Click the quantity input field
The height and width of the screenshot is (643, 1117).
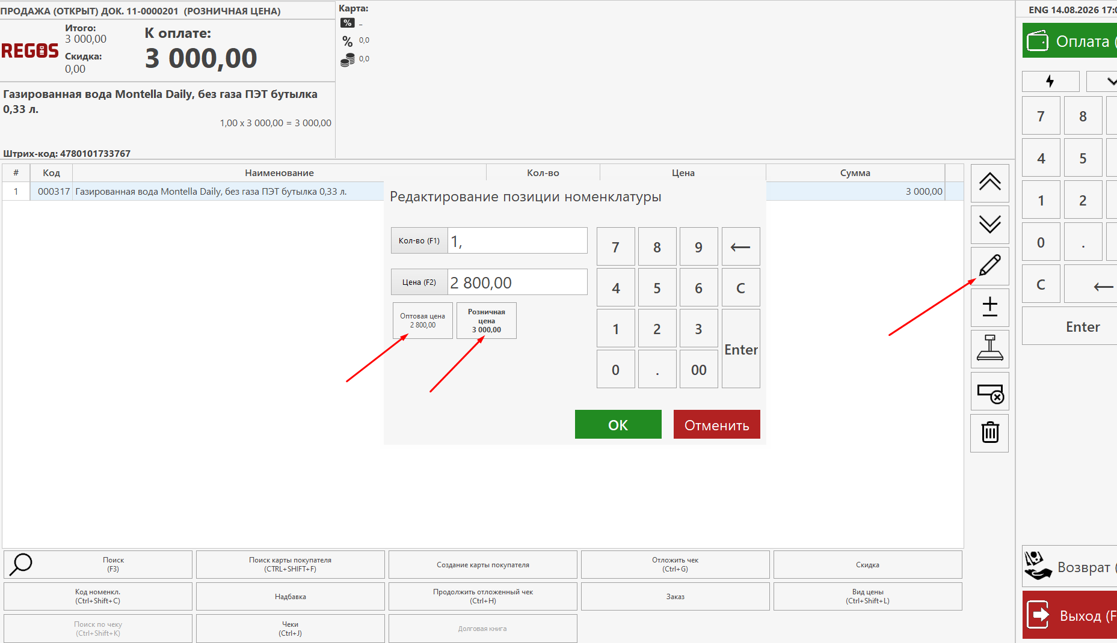pyautogui.click(x=517, y=240)
